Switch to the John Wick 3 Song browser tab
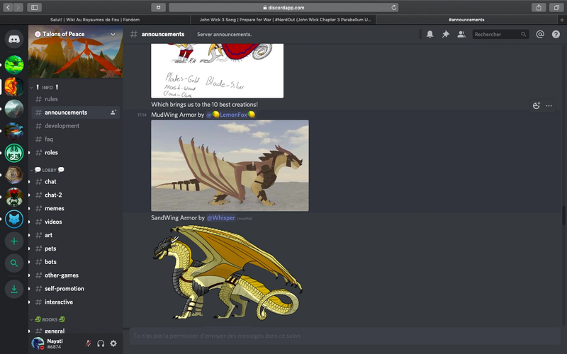 pyautogui.click(x=285, y=20)
